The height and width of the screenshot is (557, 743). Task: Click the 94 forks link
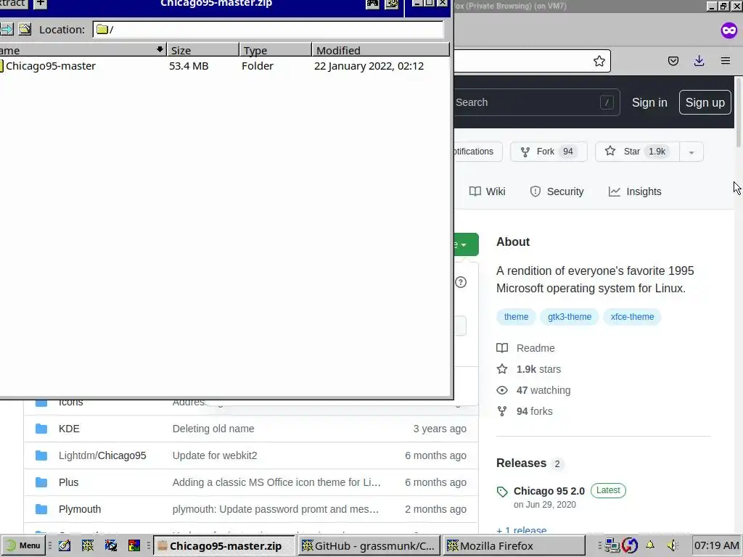click(525, 411)
